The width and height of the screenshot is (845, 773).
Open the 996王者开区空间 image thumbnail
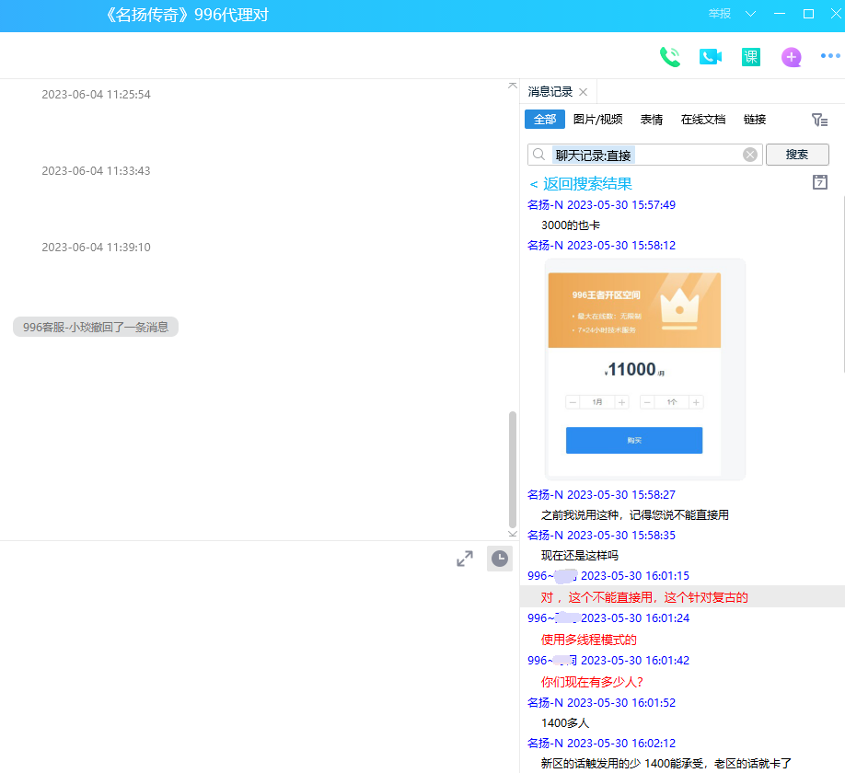point(645,369)
